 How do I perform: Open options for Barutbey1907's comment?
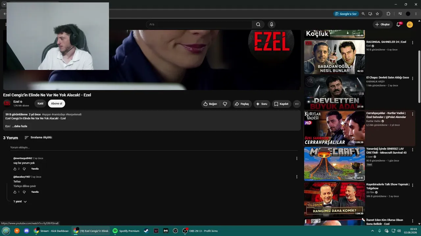click(x=297, y=177)
